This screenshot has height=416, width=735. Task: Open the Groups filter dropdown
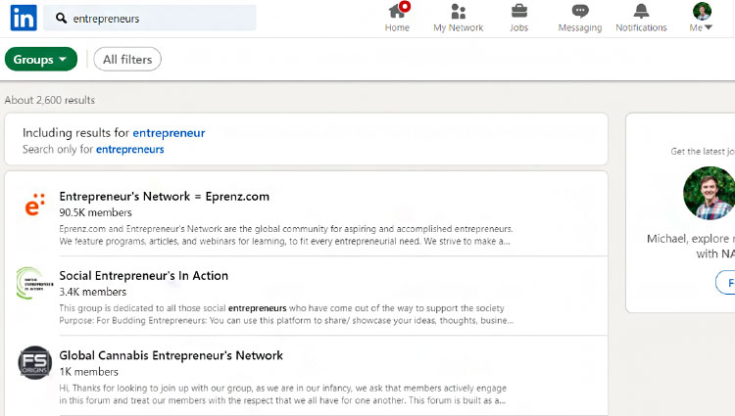pyautogui.click(x=41, y=60)
